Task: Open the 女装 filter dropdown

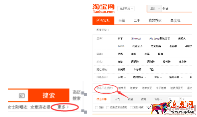Action: click(x=122, y=77)
